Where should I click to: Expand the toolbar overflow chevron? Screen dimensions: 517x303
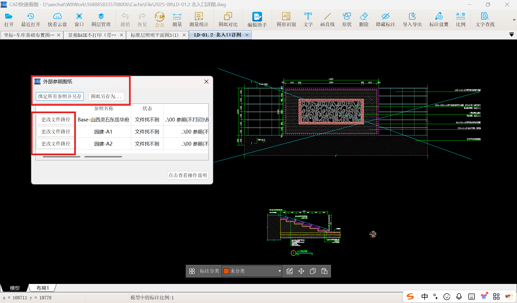click(514, 20)
